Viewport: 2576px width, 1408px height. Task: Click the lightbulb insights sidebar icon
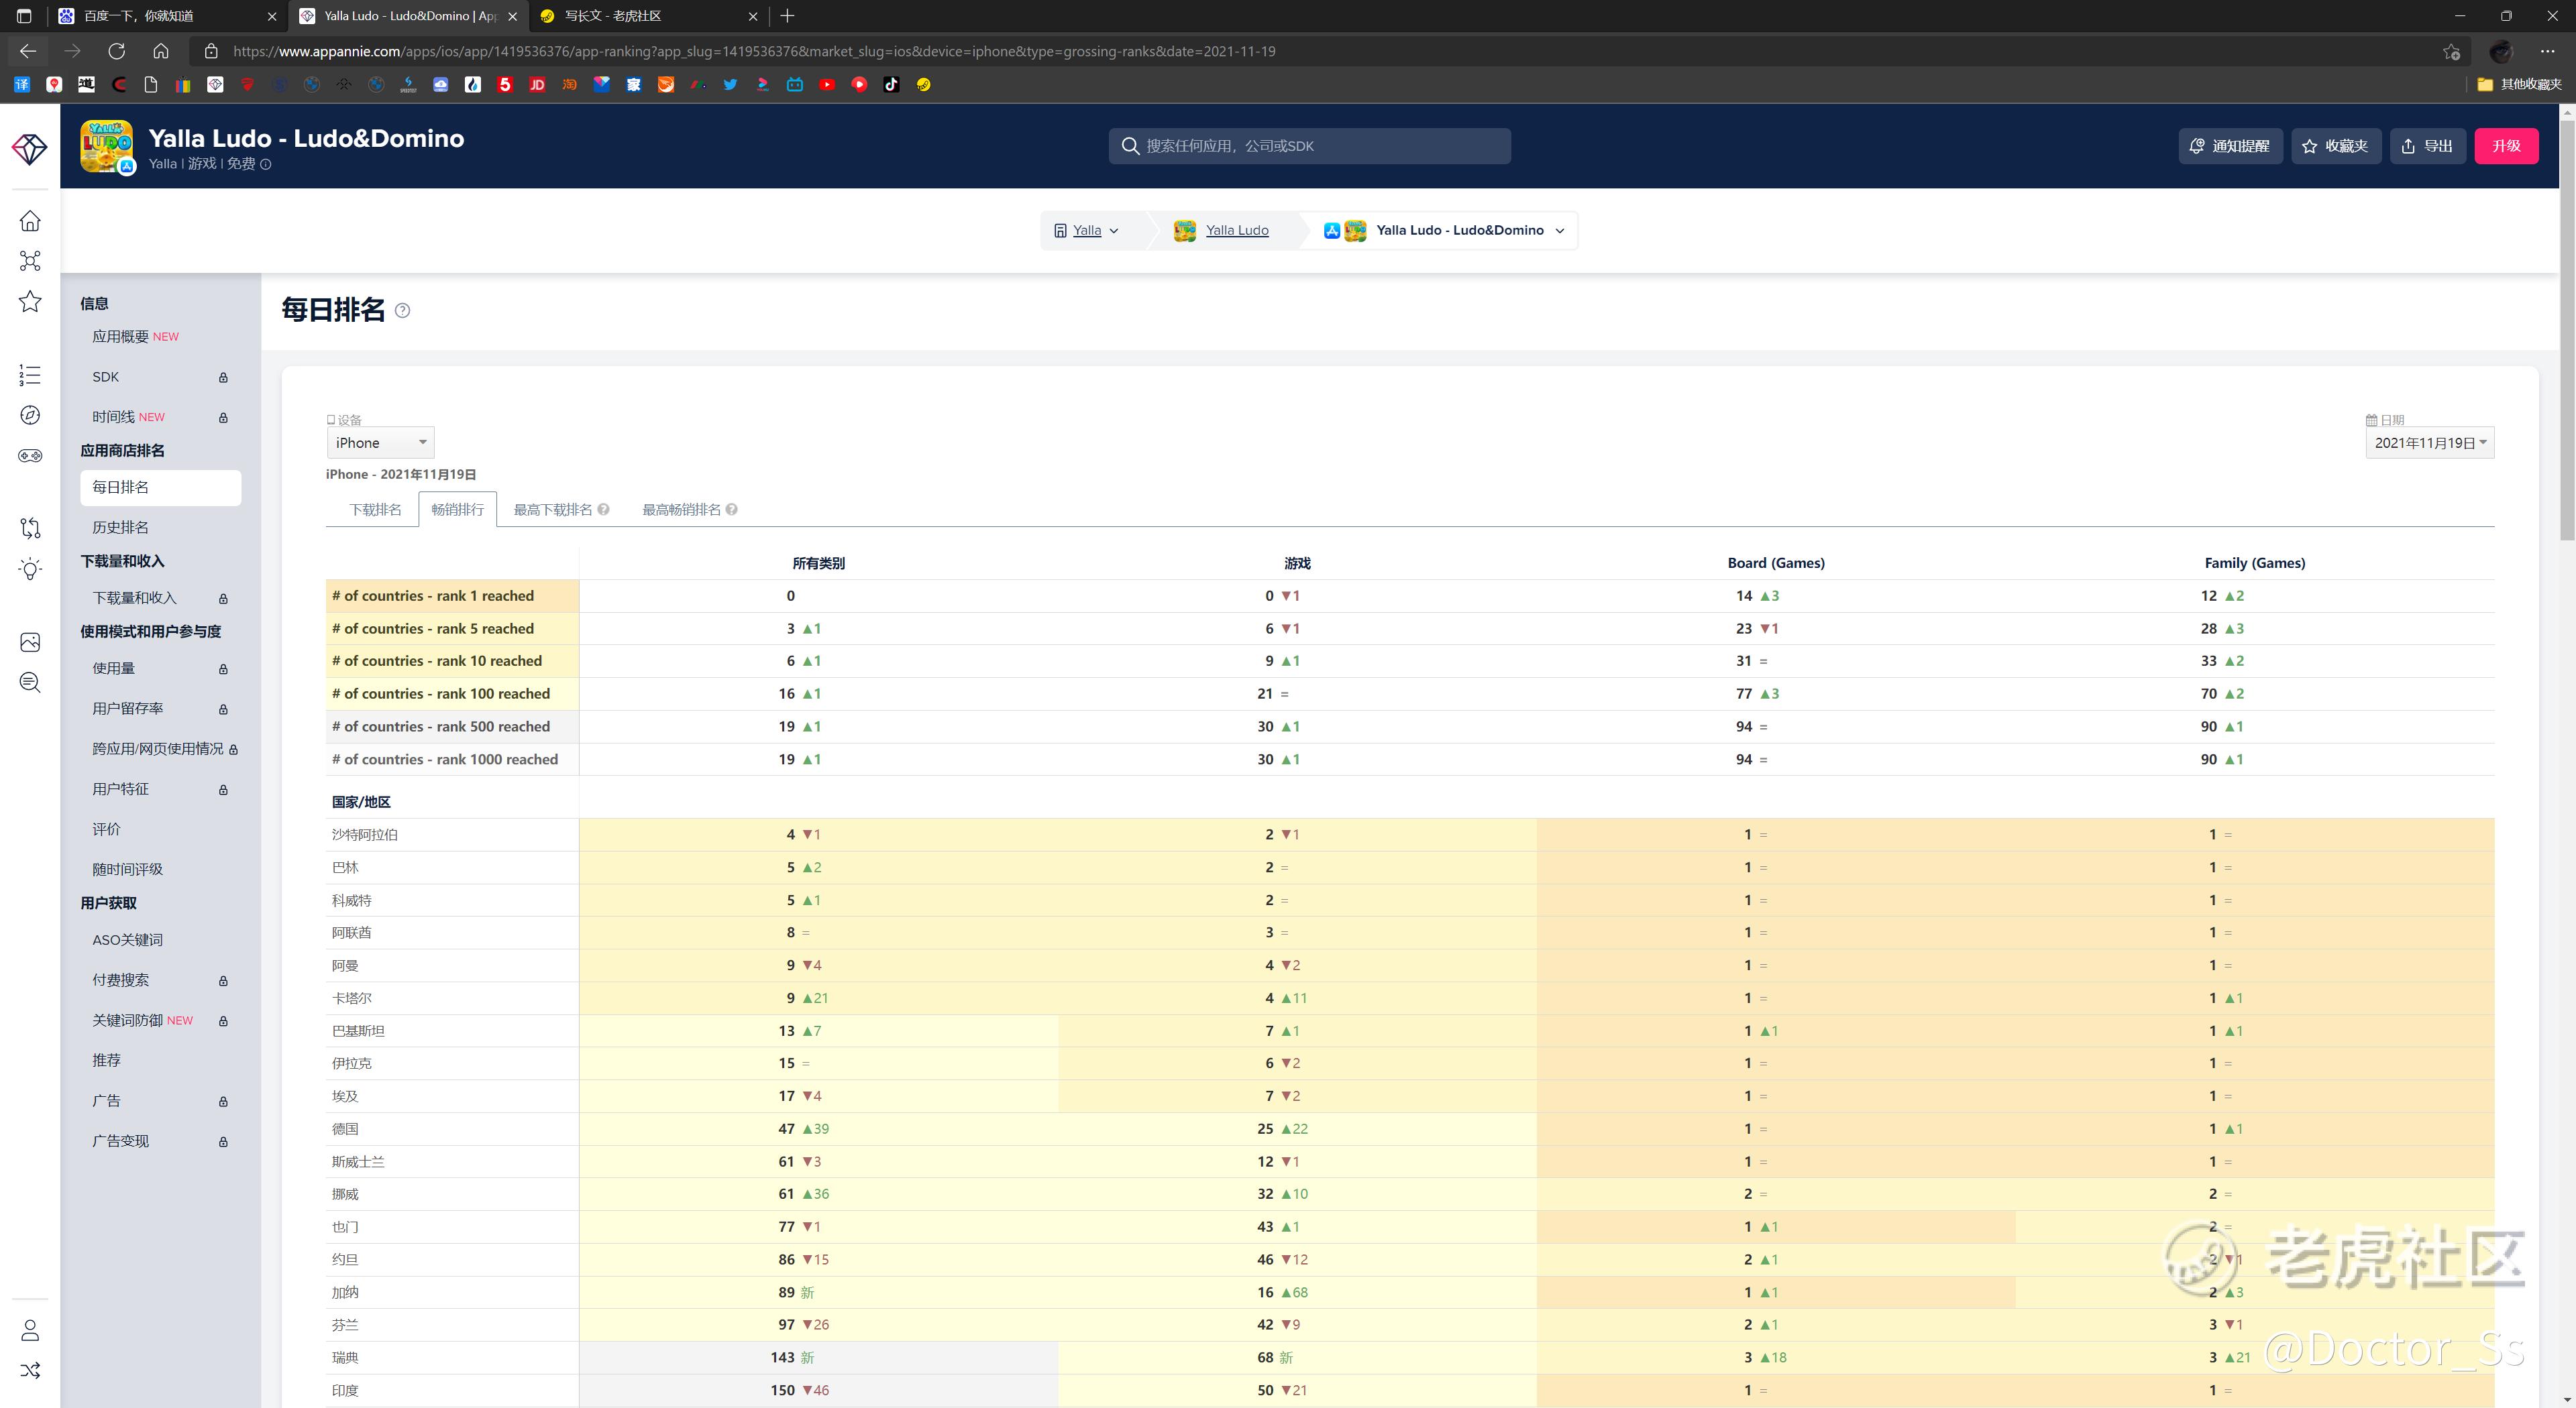[30, 570]
